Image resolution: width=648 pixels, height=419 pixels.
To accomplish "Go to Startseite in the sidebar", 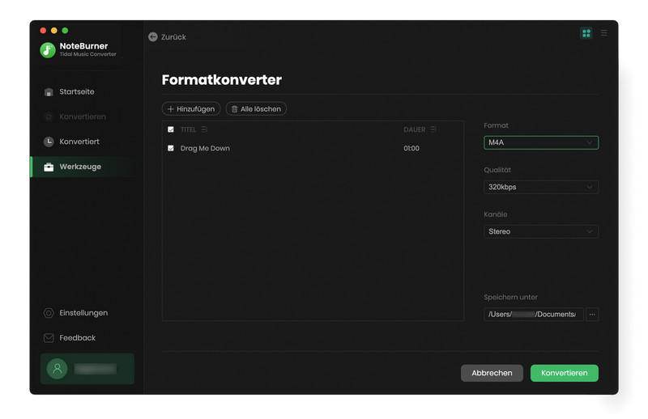I will [x=76, y=92].
